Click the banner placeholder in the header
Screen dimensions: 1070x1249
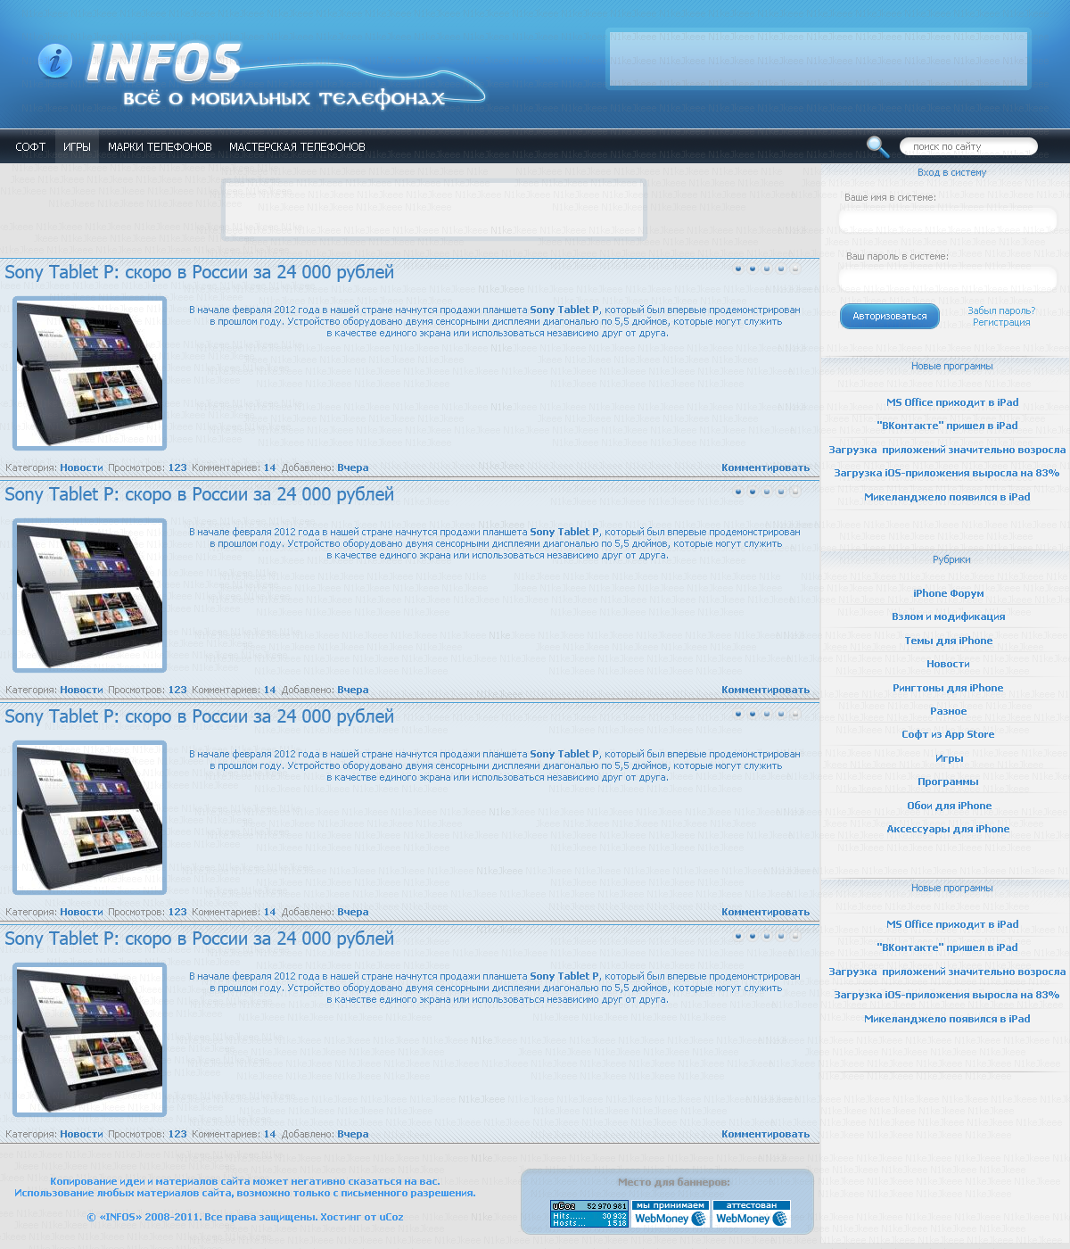pyautogui.click(x=819, y=58)
